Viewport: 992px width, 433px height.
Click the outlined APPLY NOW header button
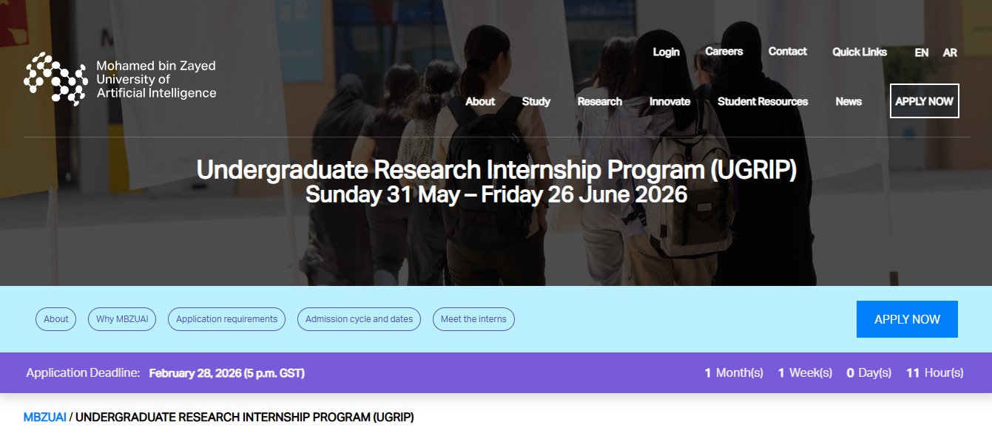924,101
